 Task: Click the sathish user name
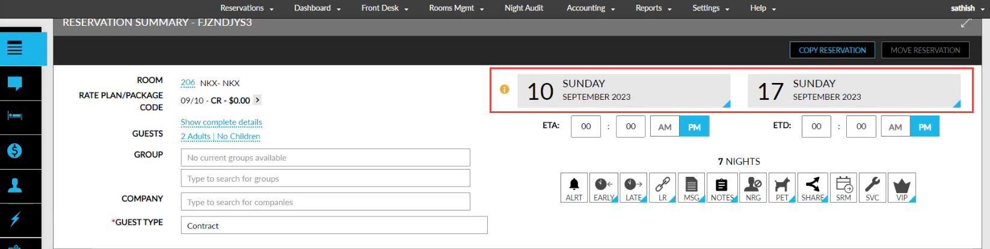click(x=962, y=8)
